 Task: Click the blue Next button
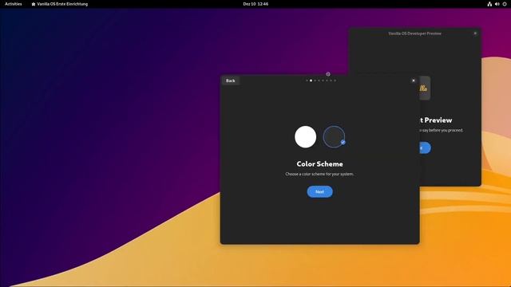(x=319, y=191)
